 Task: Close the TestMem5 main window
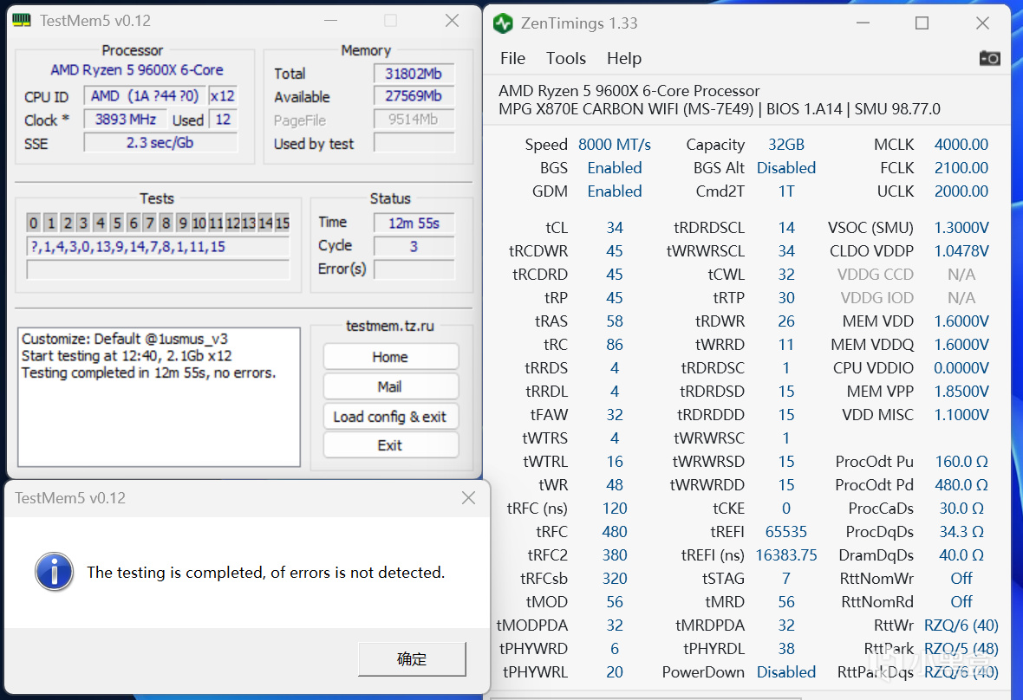tap(452, 21)
